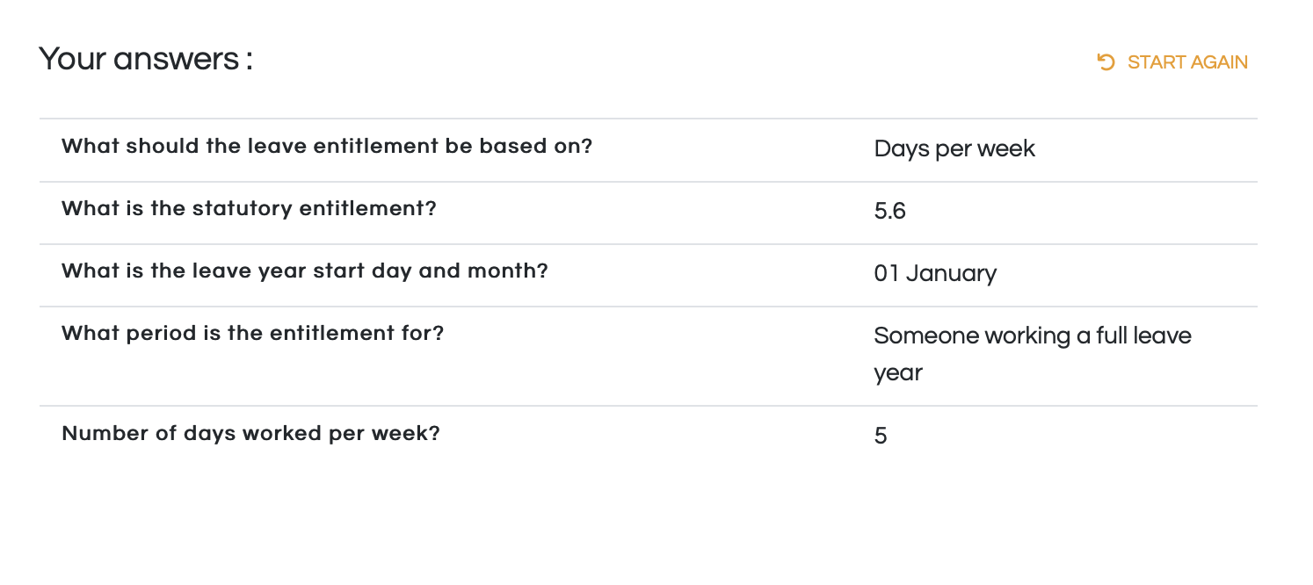
Task: Click the leave year start day question
Action: (x=305, y=271)
